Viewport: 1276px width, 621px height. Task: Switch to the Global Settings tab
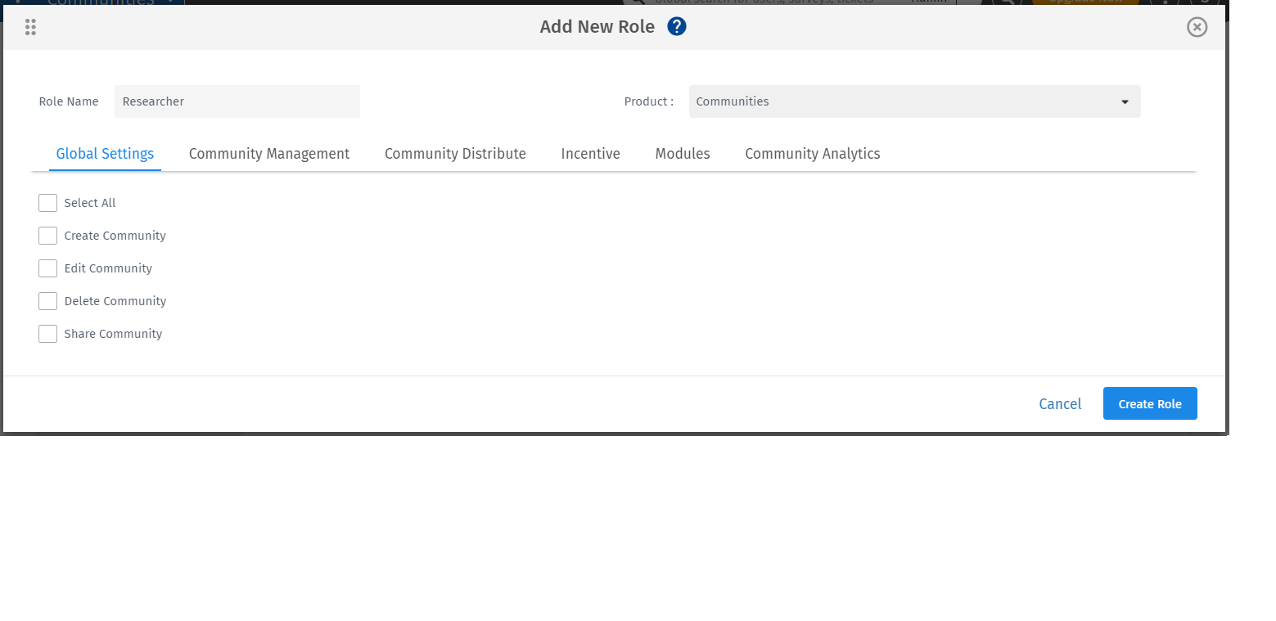point(105,154)
